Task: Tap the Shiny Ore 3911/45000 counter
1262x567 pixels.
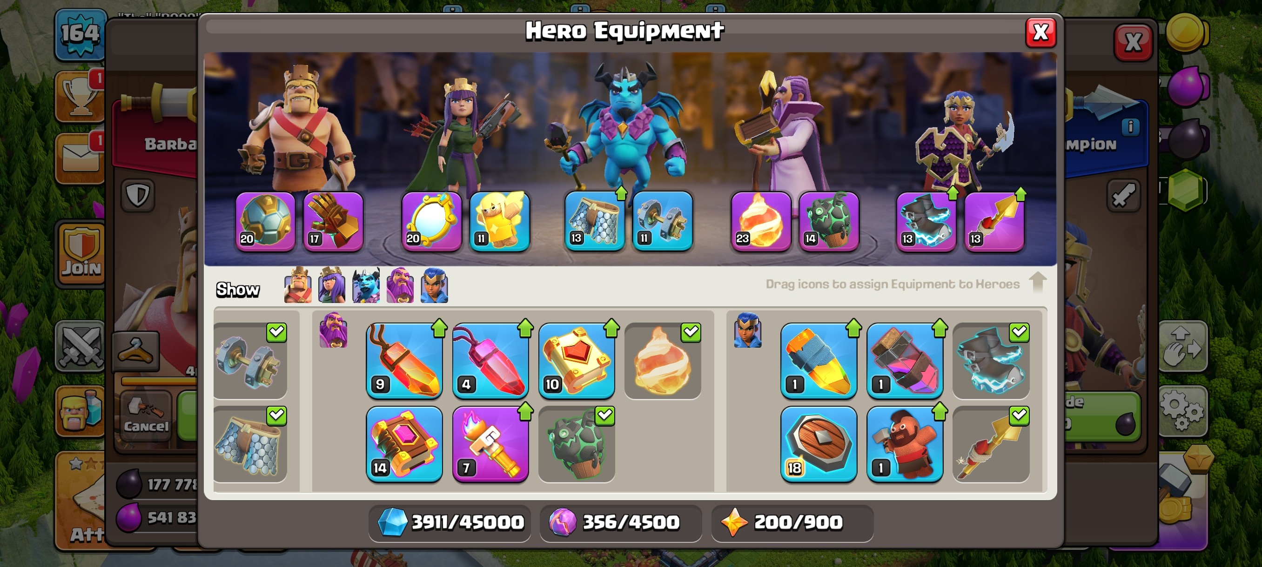Action: 450,522
